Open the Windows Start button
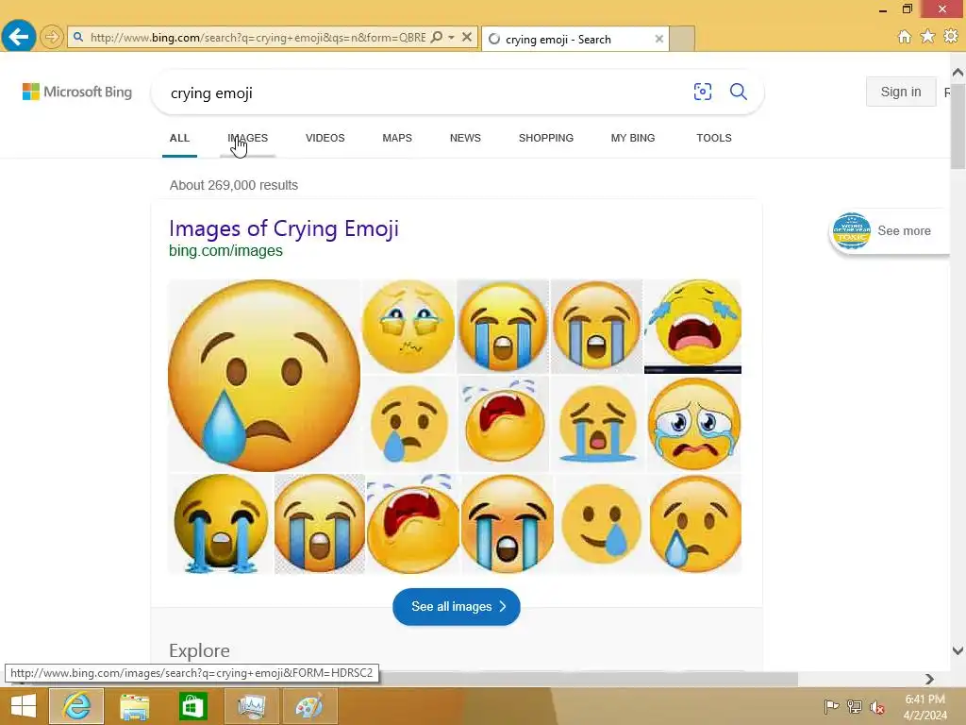The height and width of the screenshot is (725, 966). tap(24, 706)
